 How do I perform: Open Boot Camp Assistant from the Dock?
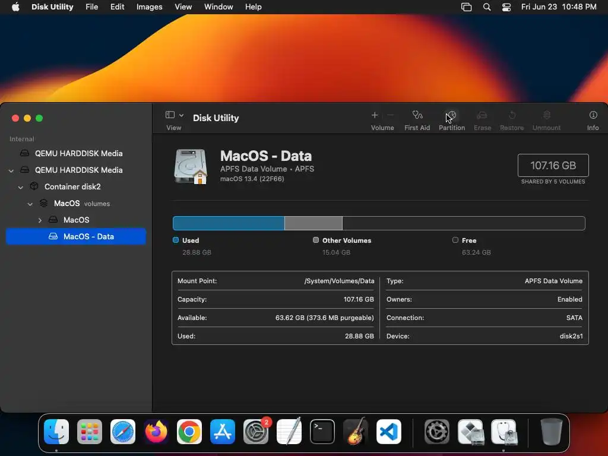[x=470, y=432]
